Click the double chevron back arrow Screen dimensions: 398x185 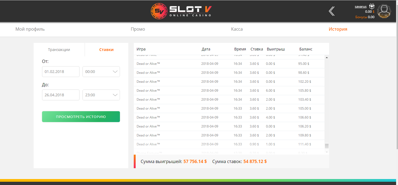(332, 11)
